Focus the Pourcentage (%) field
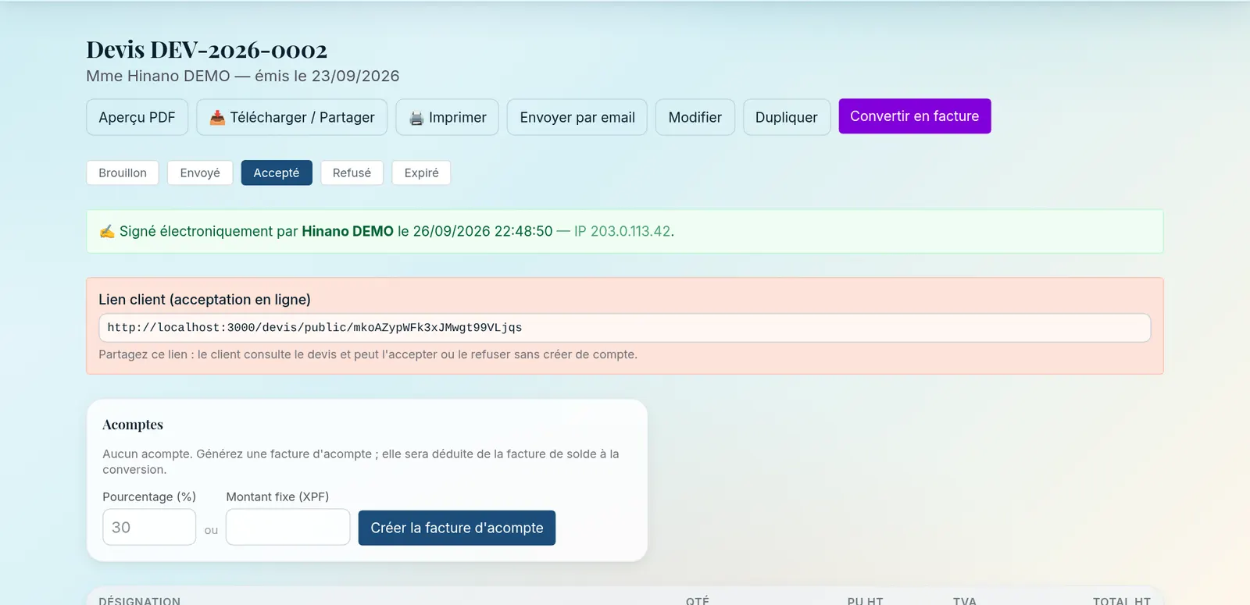Image resolution: width=1250 pixels, height=605 pixels. pos(149,527)
